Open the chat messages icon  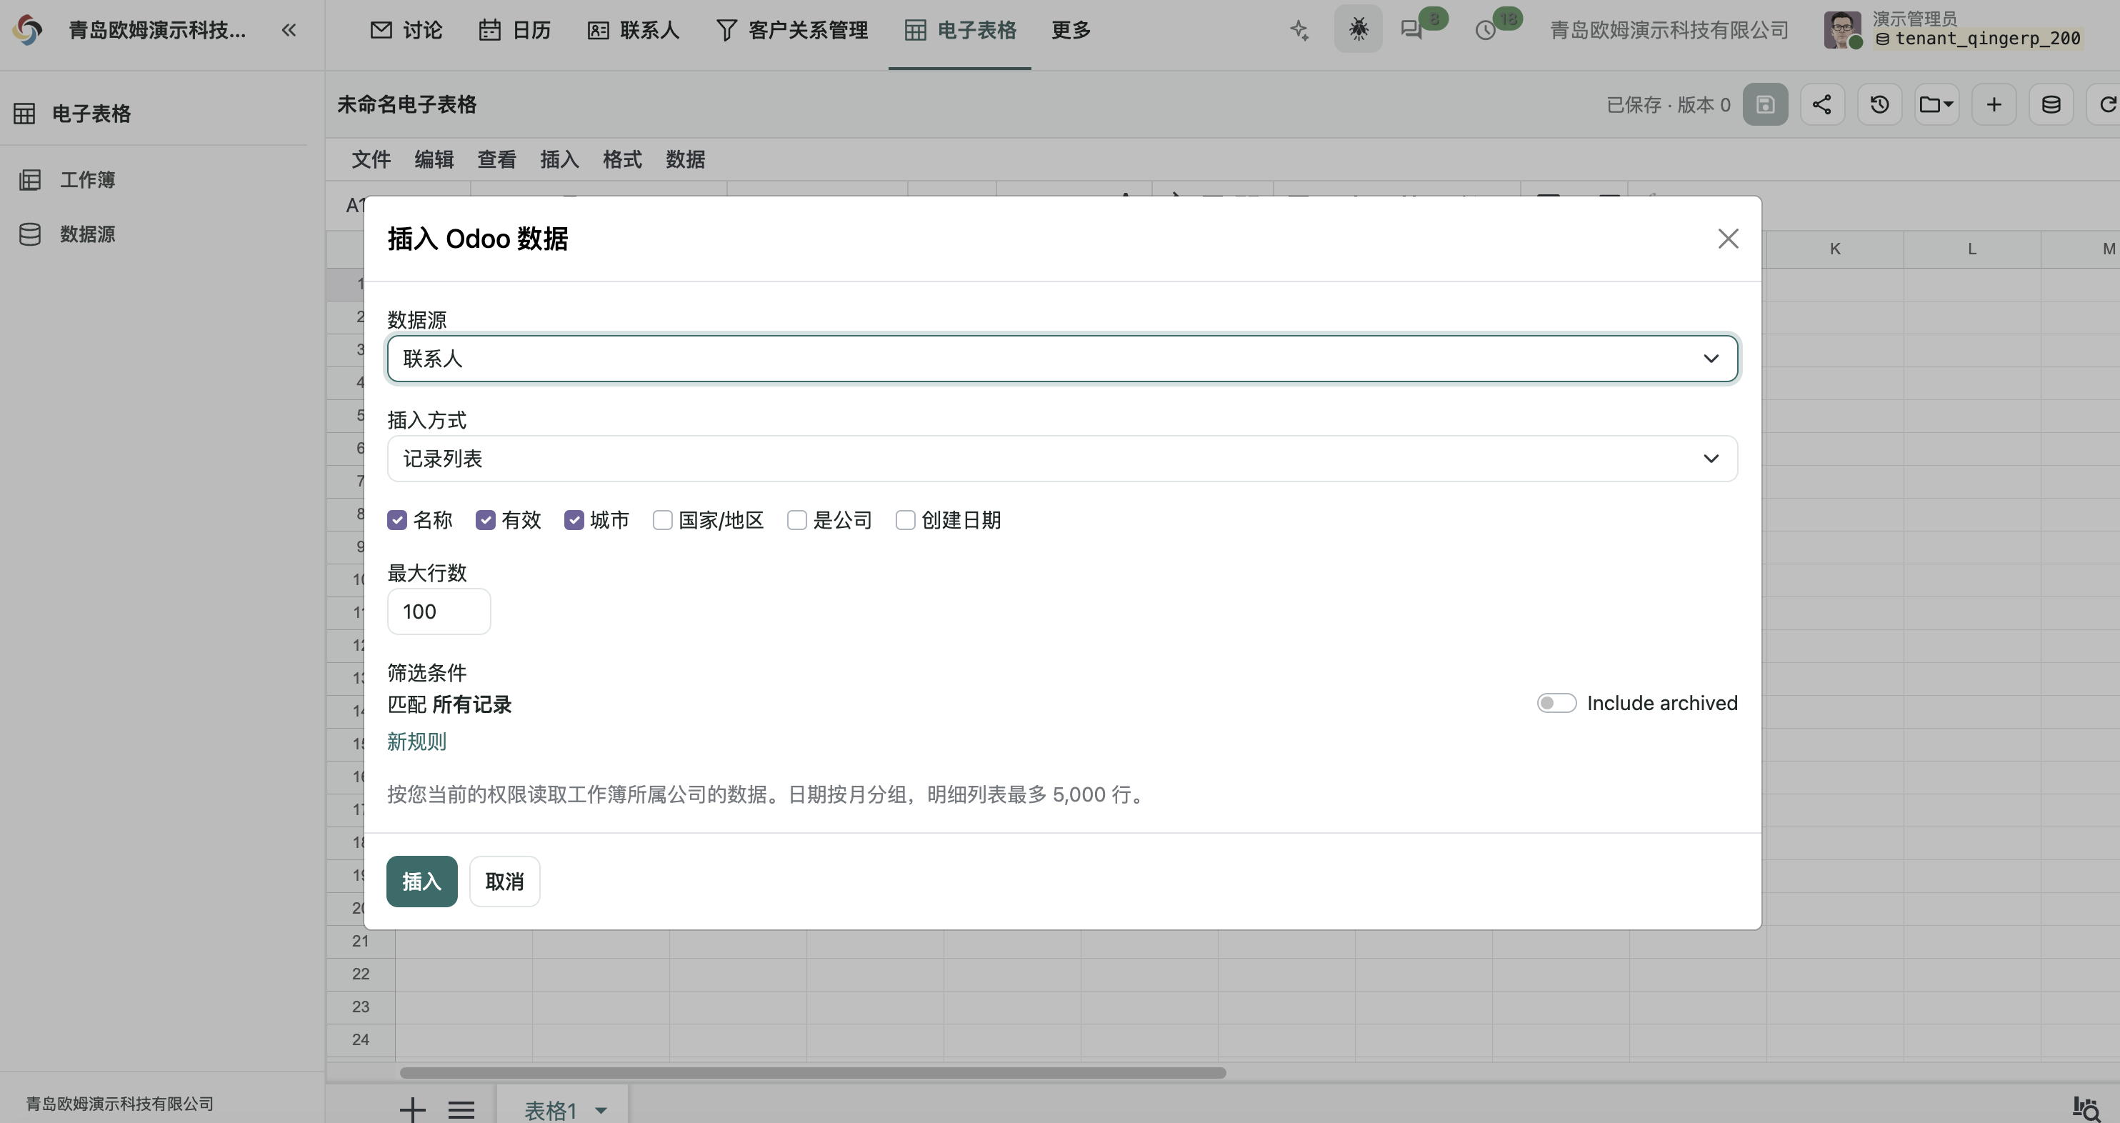[1412, 31]
